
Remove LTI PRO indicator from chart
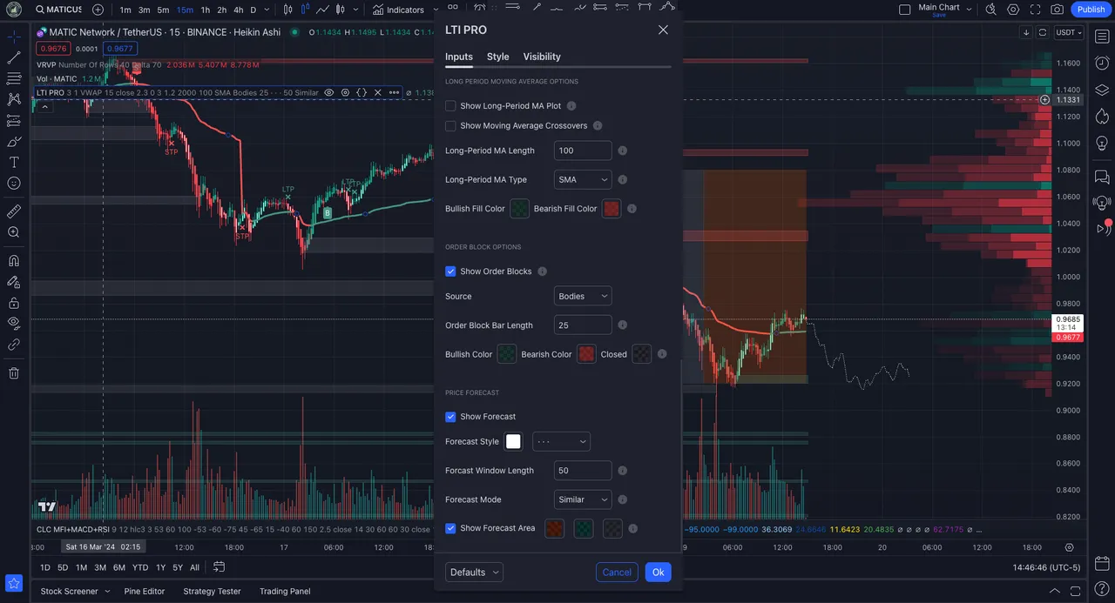[378, 92]
